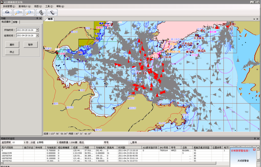
Task: Expand the 分组 全部船 group dropdown
Action: 58,142
